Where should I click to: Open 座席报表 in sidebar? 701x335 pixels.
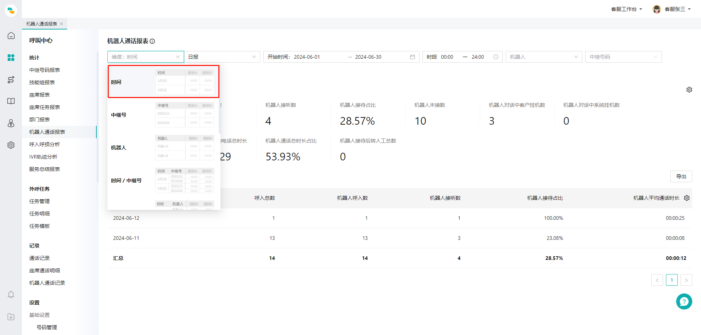[x=39, y=95]
